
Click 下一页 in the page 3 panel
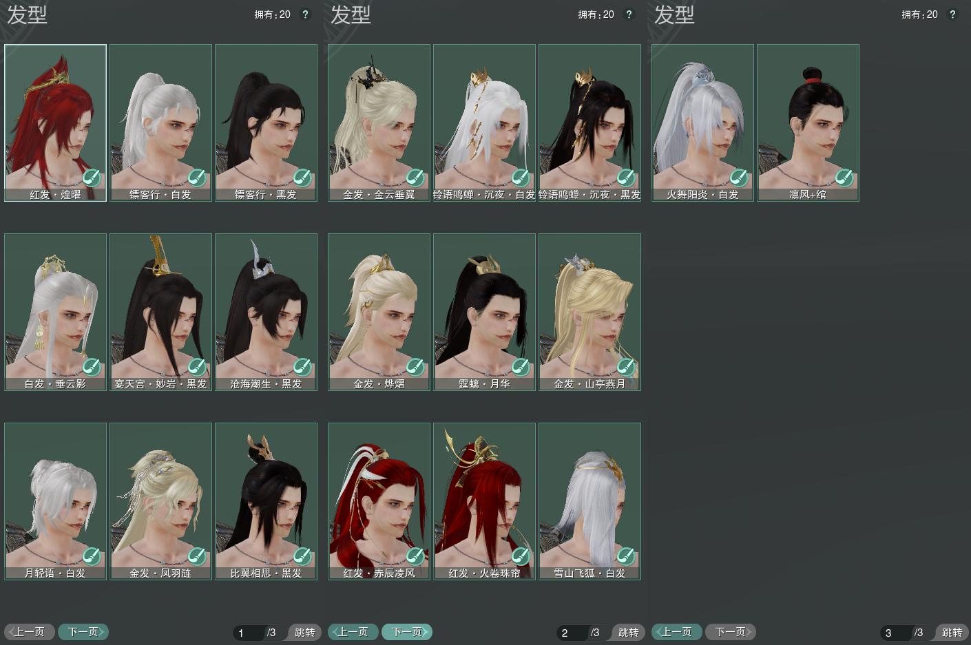click(x=731, y=632)
